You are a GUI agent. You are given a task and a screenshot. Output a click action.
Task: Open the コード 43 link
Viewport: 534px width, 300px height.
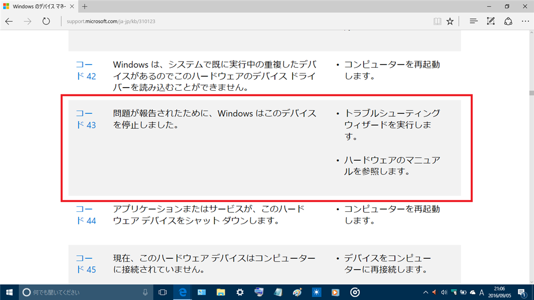pos(86,119)
